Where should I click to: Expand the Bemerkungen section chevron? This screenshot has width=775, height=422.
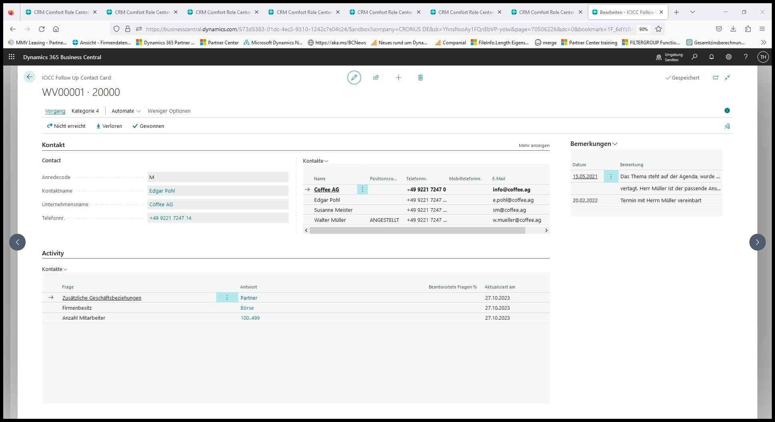pos(615,144)
